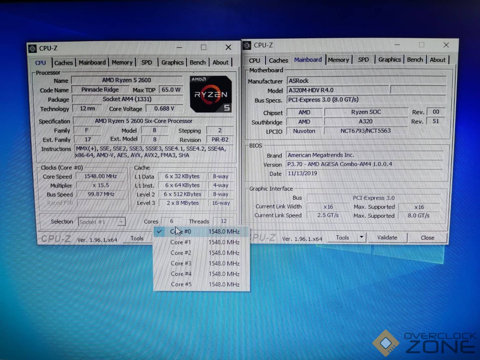Open the Memory tab in right window
480x360 pixels.
338,60
